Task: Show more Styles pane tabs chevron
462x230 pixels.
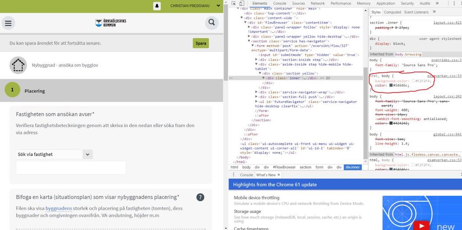Action: click(434, 12)
